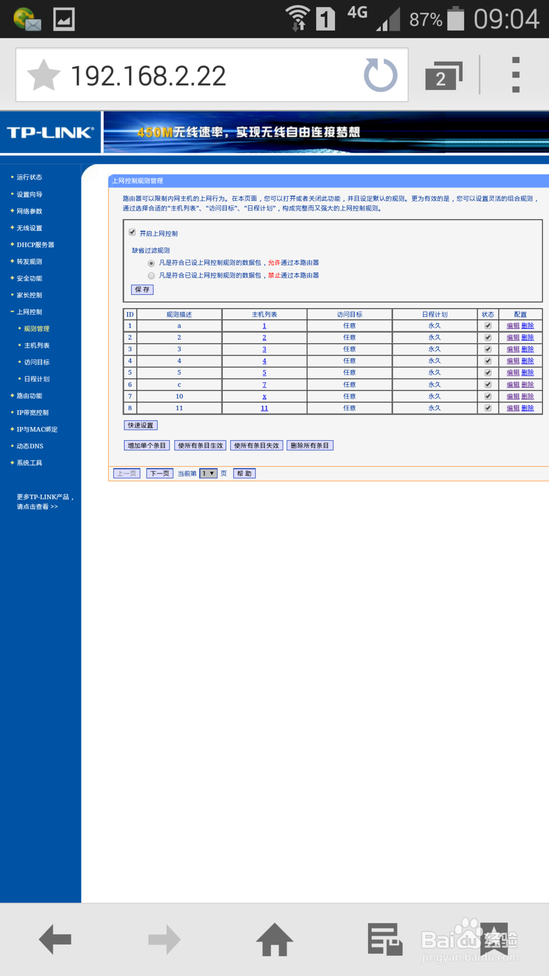Select 主机列表 submenu item
Screen dimensions: 549x976
[36, 345]
